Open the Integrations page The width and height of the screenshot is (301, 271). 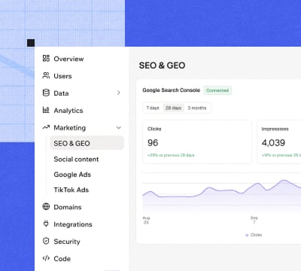(x=73, y=224)
